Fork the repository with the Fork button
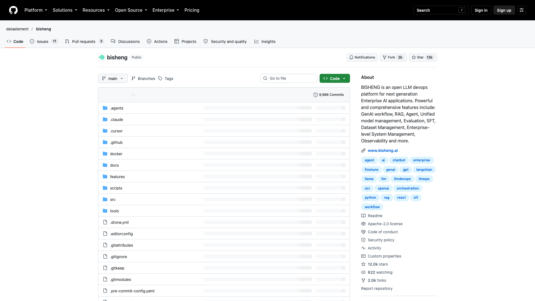The height and width of the screenshot is (301, 535). tap(393, 57)
